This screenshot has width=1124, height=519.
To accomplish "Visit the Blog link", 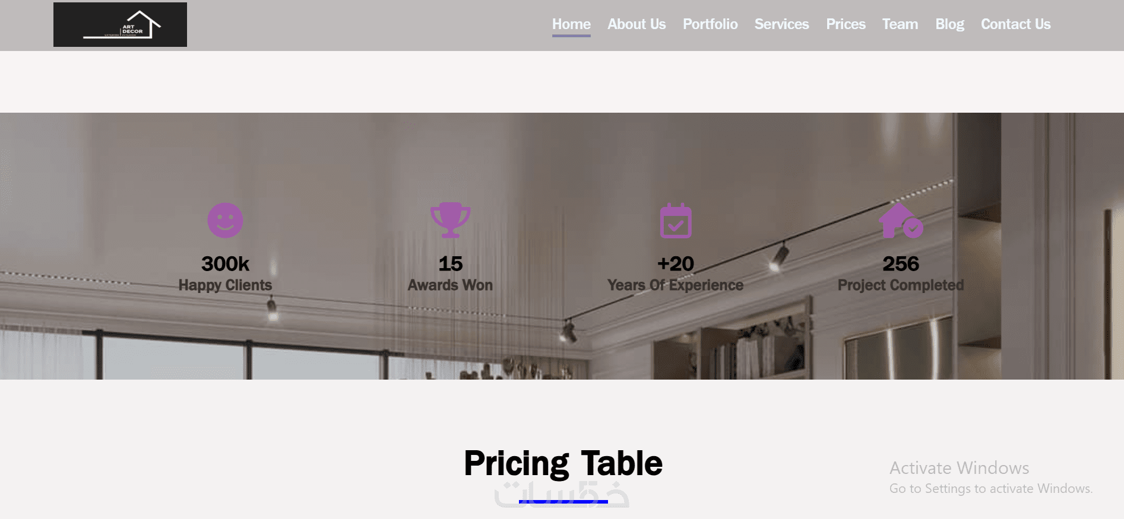I will pyautogui.click(x=949, y=24).
